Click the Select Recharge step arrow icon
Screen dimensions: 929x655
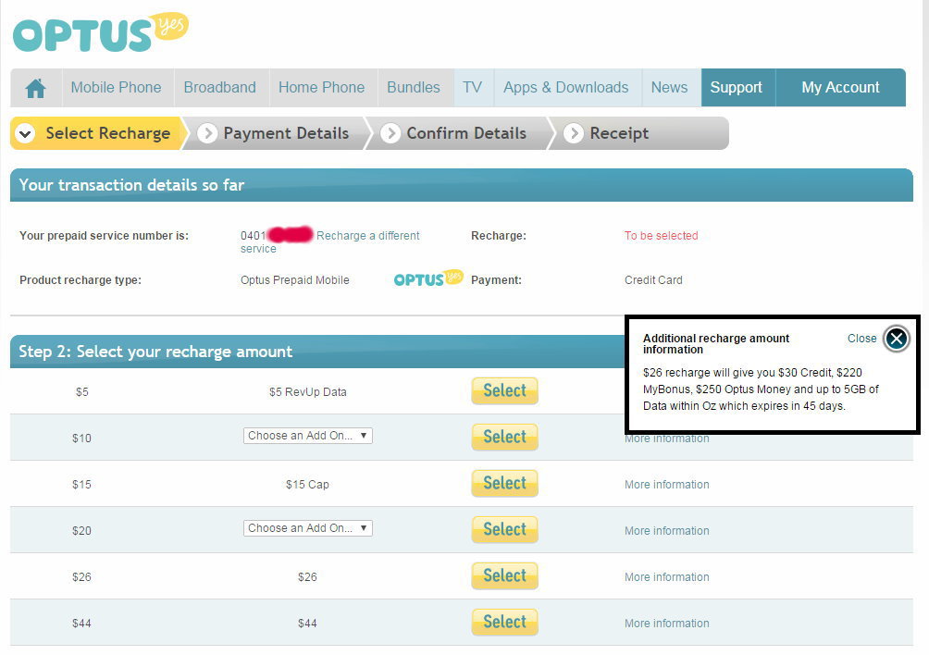26,133
